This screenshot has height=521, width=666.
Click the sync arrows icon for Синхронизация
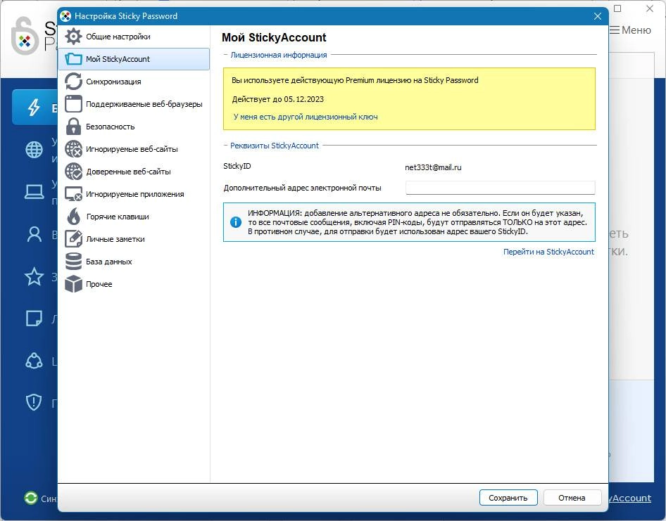73,82
